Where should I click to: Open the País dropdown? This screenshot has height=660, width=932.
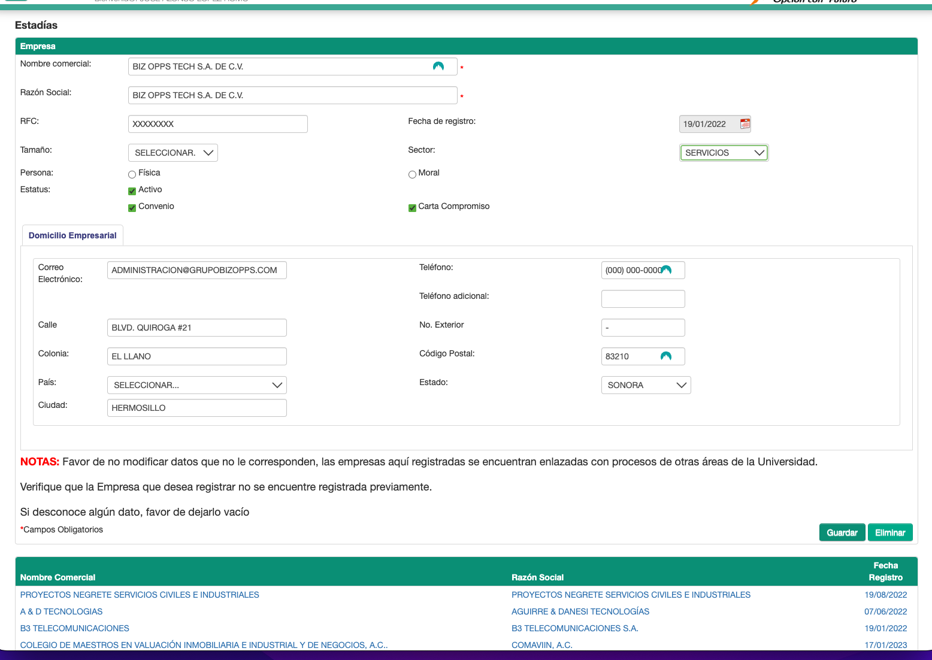pyautogui.click(x=196, y=385)
